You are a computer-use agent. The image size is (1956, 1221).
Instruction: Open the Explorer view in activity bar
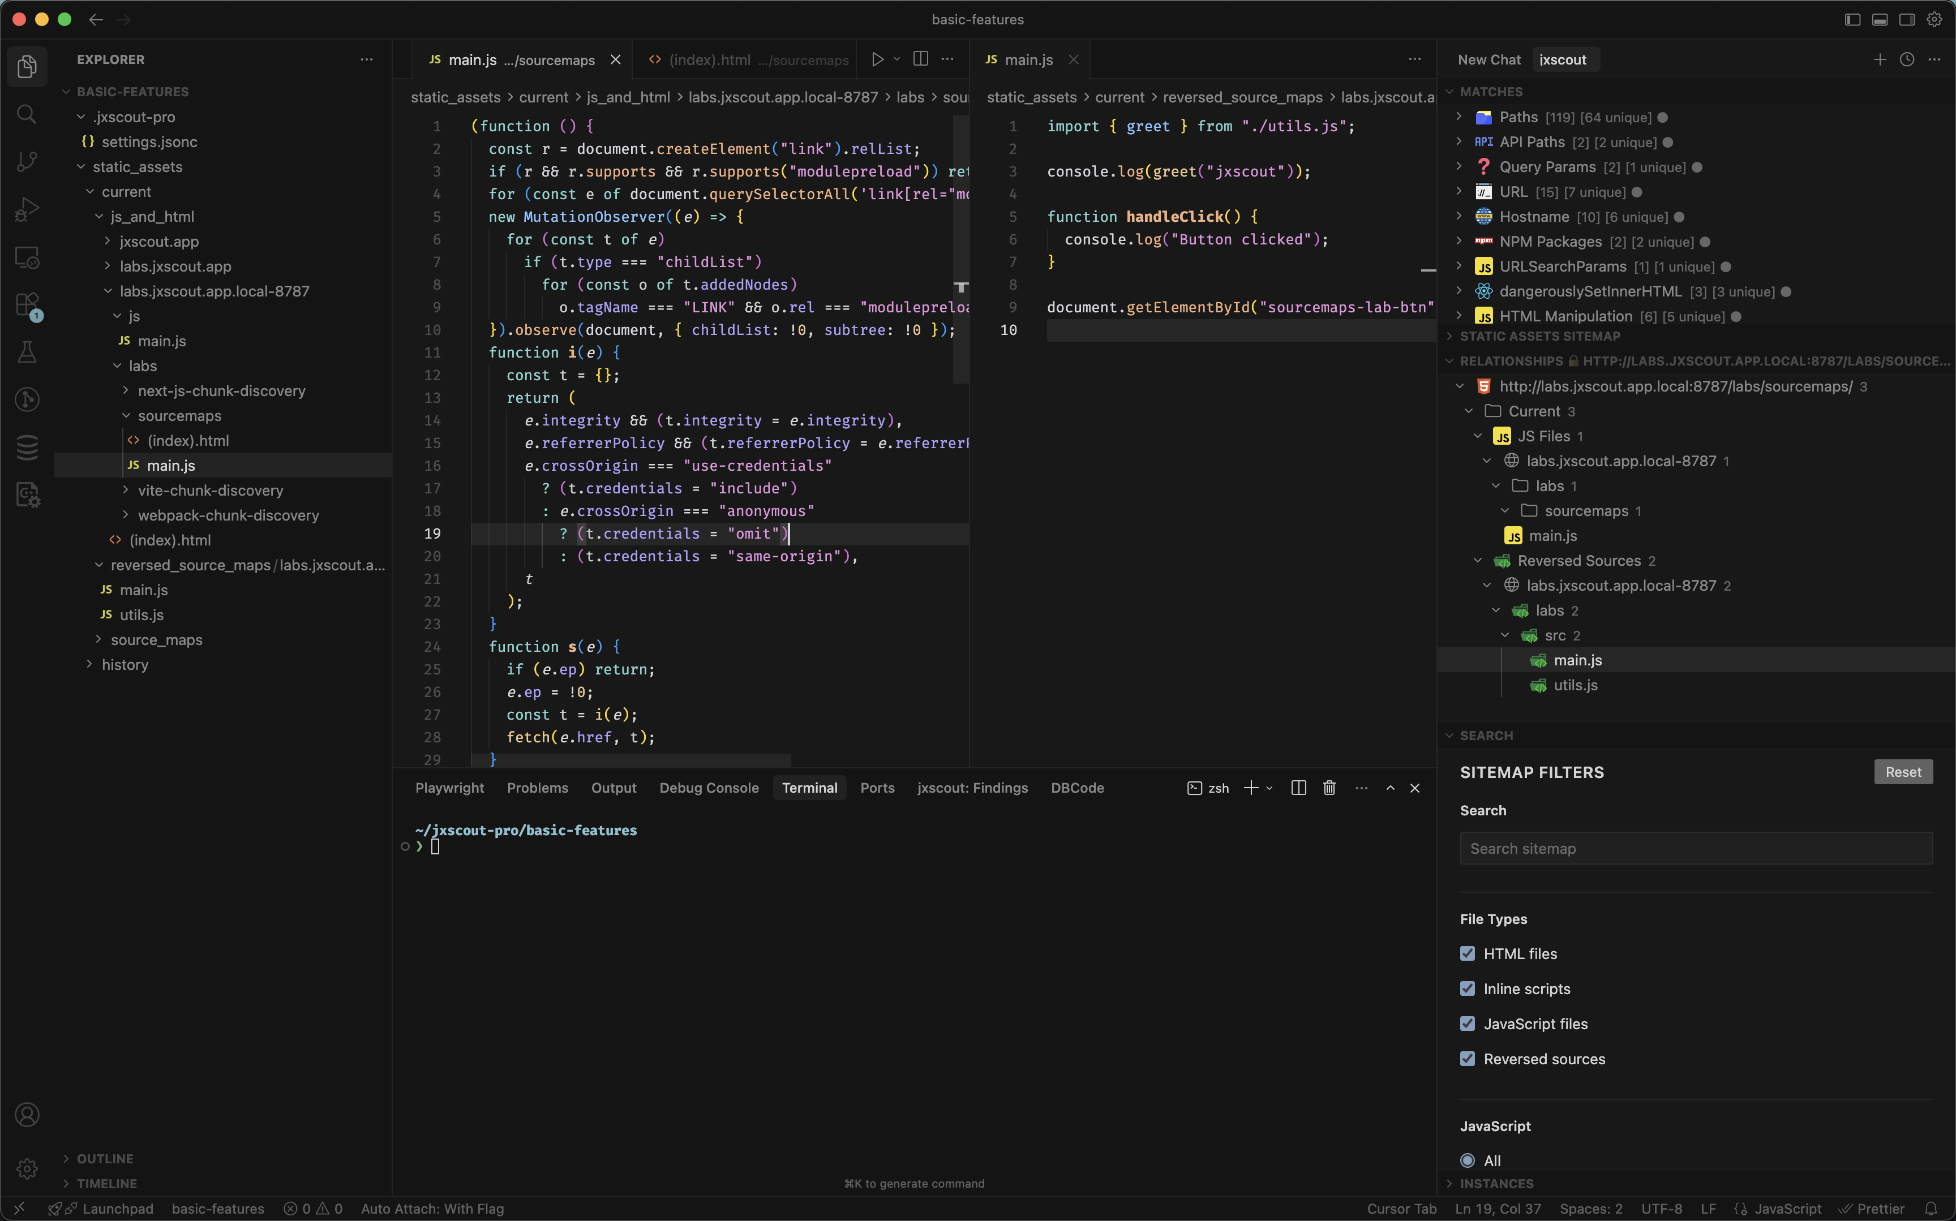click(27, 67)
